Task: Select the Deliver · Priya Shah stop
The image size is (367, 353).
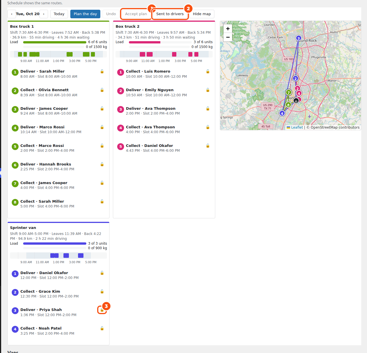Action: tap(58, 312)
